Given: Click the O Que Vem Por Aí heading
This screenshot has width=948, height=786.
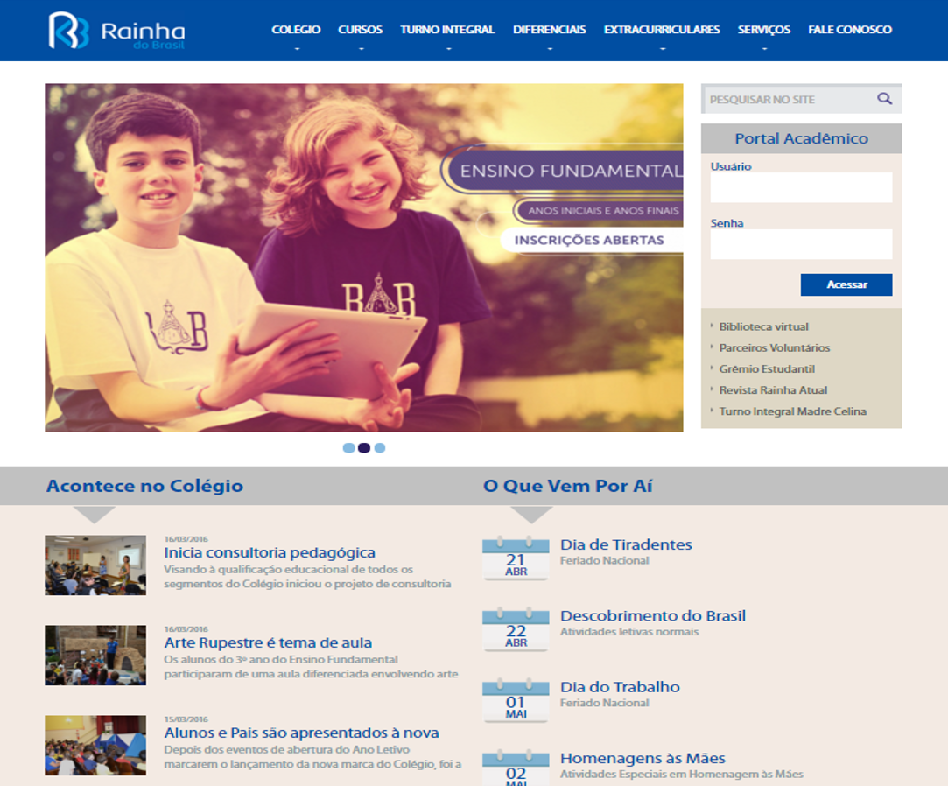Looking at the screenshot, I should click(x=568, y=486).
